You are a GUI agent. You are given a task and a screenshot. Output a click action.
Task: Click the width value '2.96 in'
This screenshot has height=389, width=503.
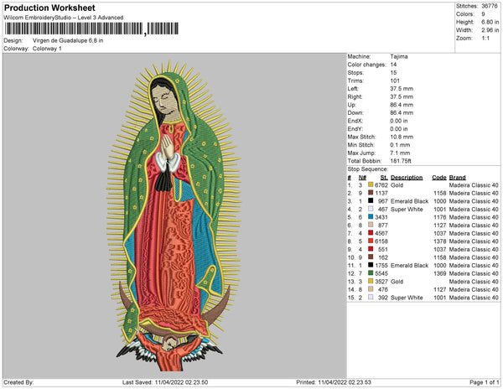(x=490, y=30)
